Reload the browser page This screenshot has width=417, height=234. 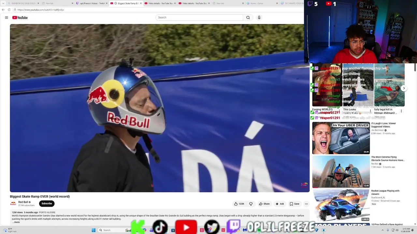(9, 10)
